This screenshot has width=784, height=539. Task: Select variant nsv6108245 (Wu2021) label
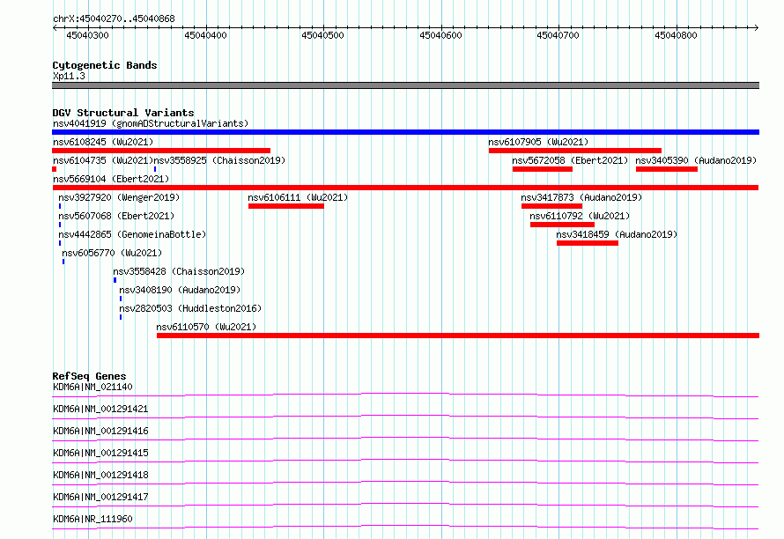[x=103, y=142]
